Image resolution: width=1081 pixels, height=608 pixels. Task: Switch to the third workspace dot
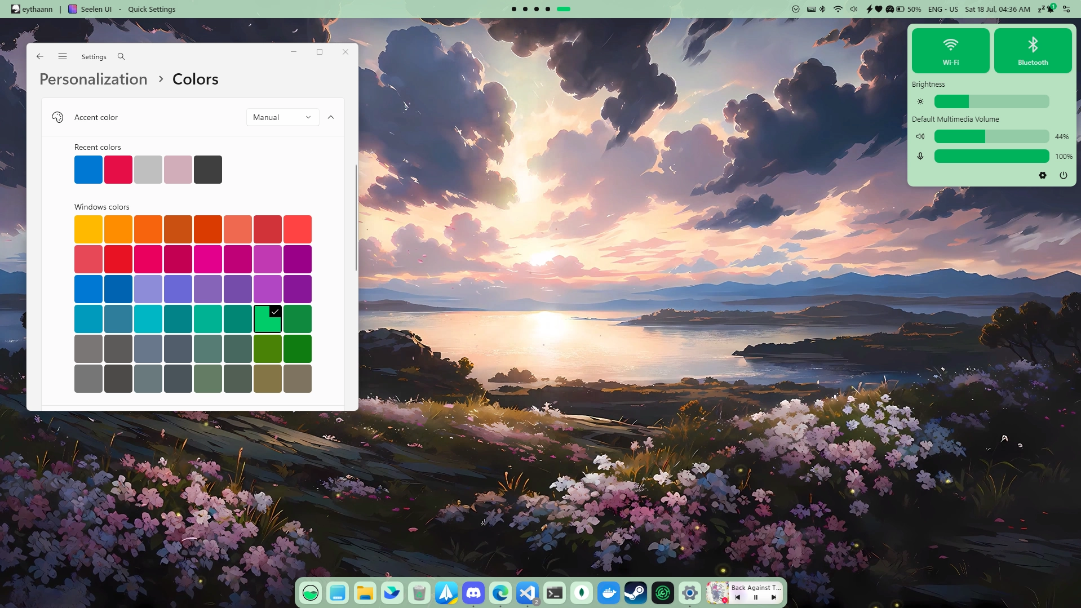tap(537, 9)
